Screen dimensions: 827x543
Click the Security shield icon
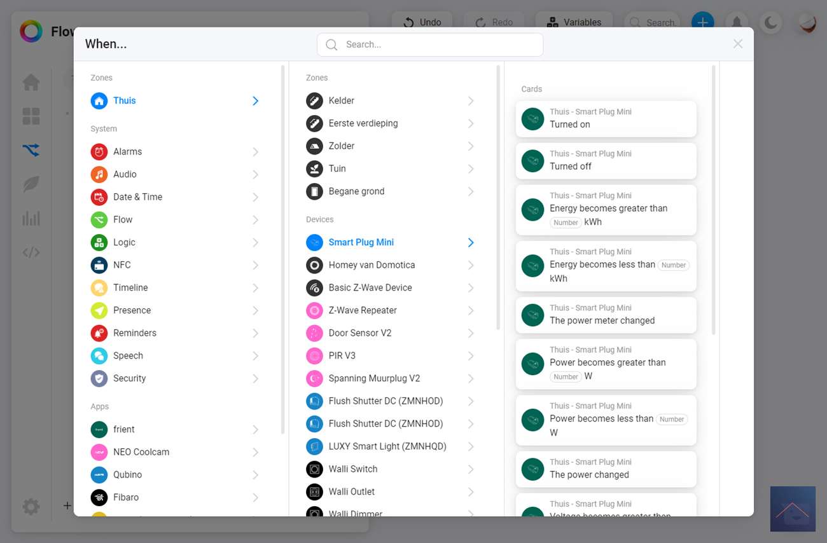coord(99,378)
